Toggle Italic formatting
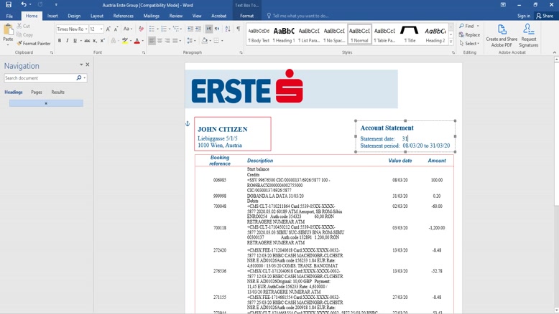 point(68,41)
